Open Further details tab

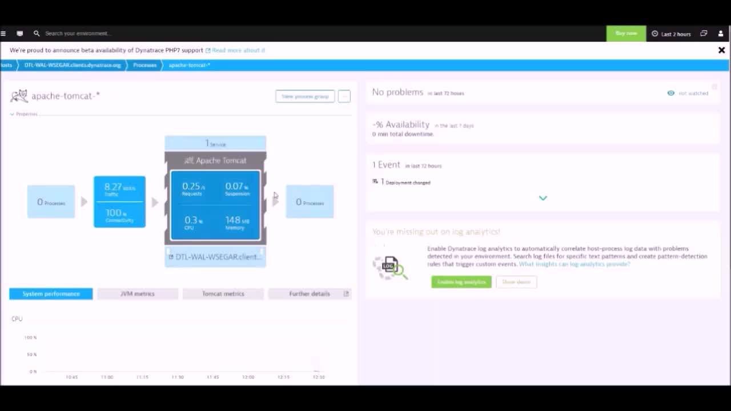tap(310, 294)
